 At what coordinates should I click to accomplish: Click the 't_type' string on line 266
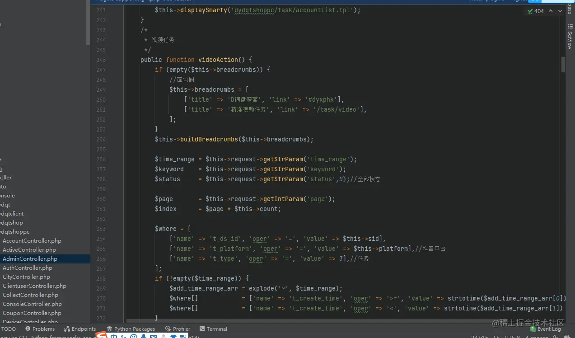coord(224,258)
